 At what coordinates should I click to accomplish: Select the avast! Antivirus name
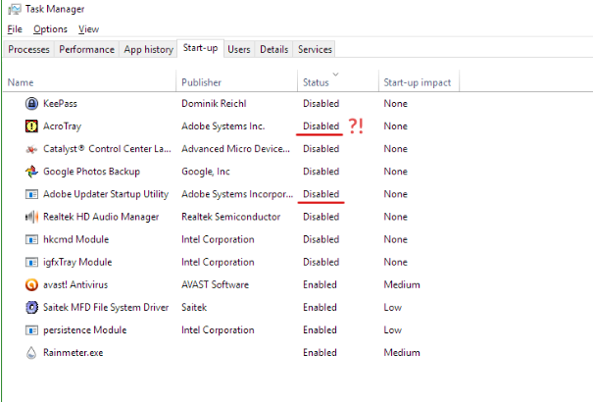75,284
